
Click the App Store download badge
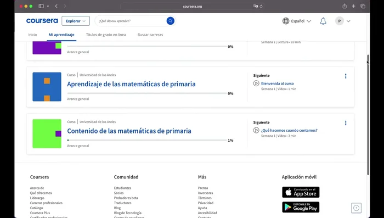(301, 192)
